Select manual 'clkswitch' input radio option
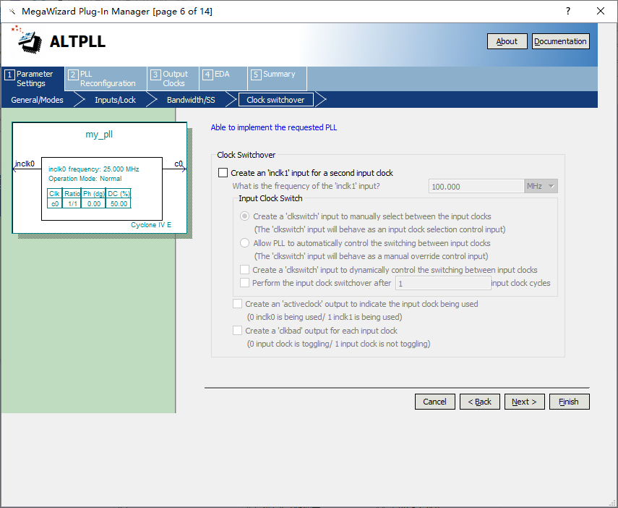 [x=245, y=216]
